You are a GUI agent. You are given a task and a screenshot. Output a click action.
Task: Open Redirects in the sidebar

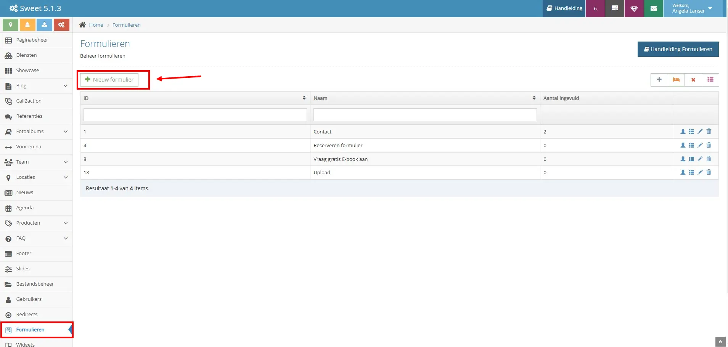[x=36, y=315]
